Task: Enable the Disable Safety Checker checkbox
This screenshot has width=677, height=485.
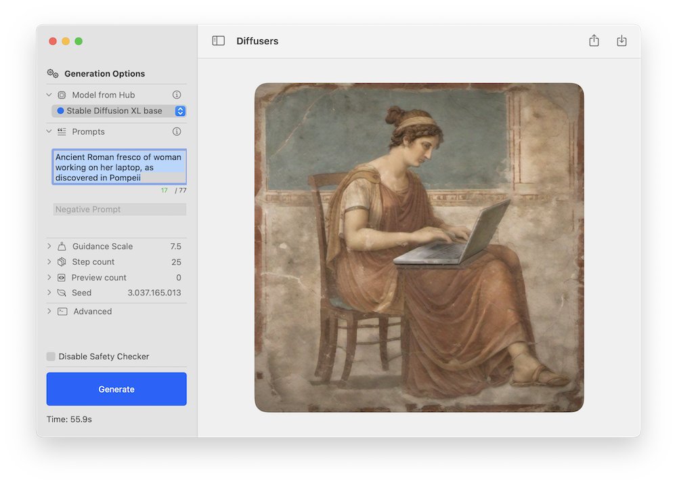Action: point(51,356)
